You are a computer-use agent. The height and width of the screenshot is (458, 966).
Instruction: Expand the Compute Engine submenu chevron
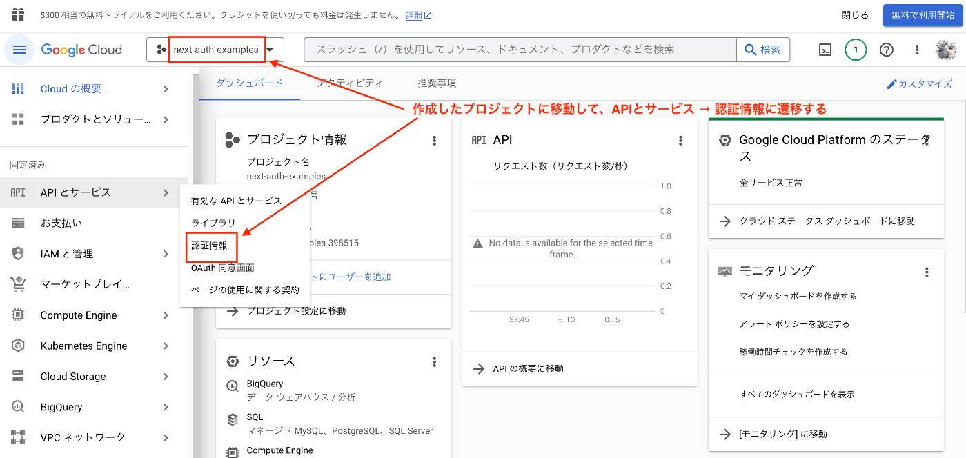[x=166, y=315]
